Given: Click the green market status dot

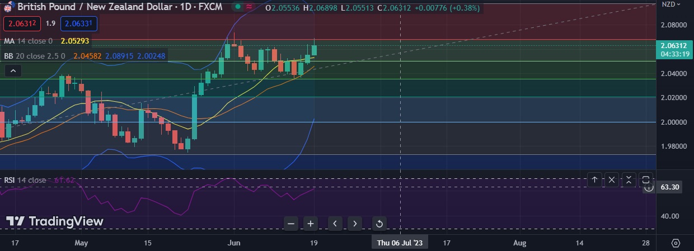Looking at the screenshot, I should point(238,7).
